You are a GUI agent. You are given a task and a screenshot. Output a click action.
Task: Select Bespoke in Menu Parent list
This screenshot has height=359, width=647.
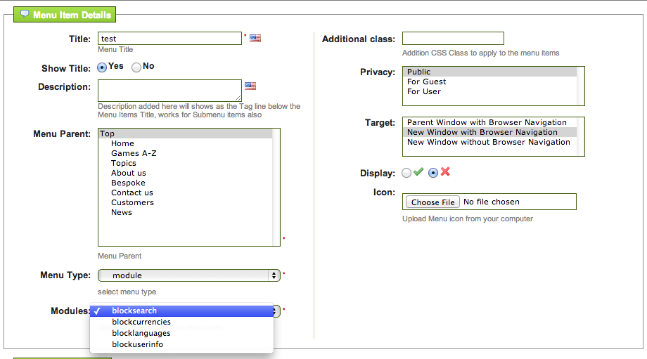pos(185,183)
